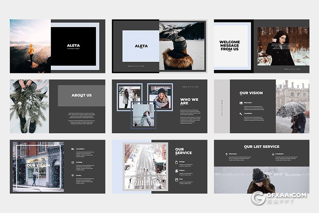Click the pine branches photo in About Us
319x213 pixels.
29,106
